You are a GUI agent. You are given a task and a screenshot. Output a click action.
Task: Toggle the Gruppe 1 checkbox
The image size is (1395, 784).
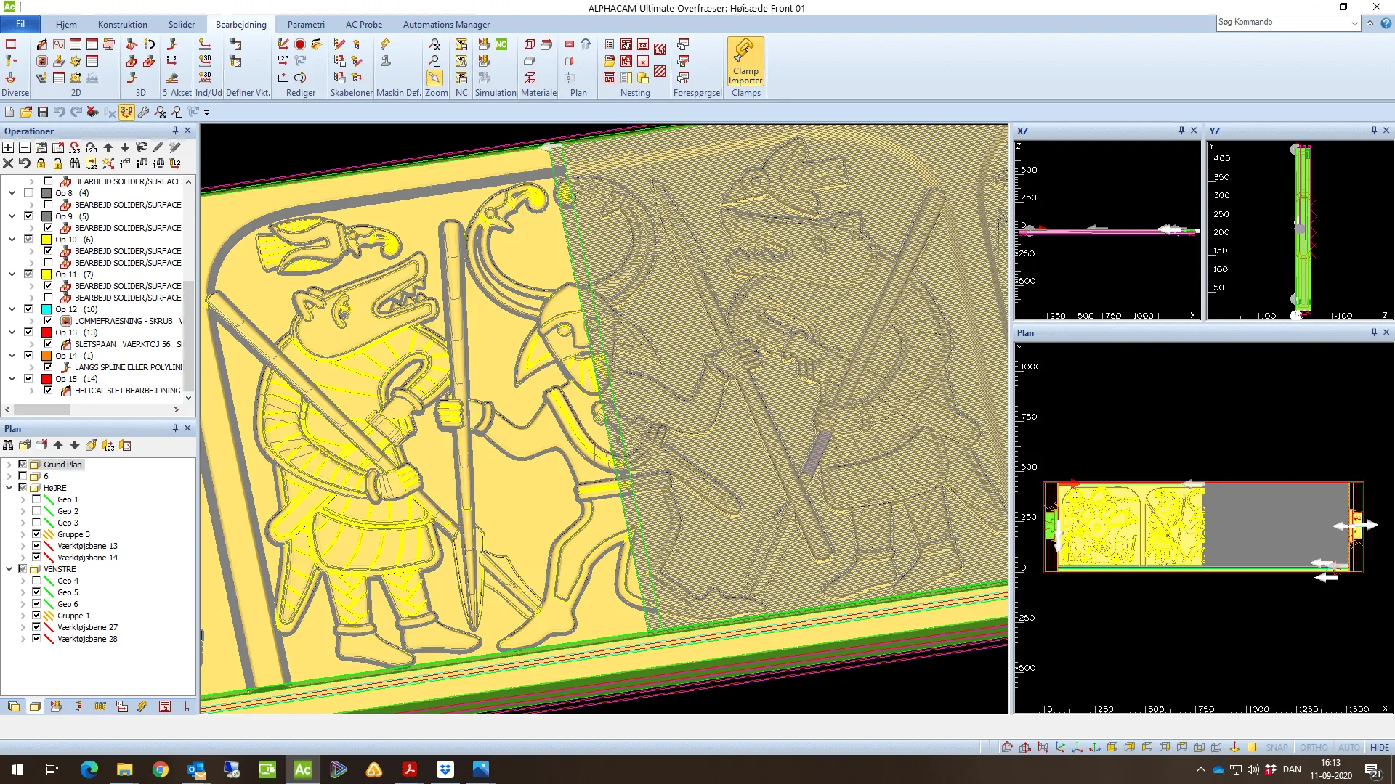click(x=36, y=616)
